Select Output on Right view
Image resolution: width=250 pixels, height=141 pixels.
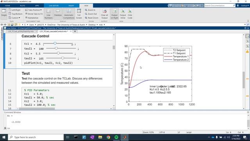pos(114,14)
